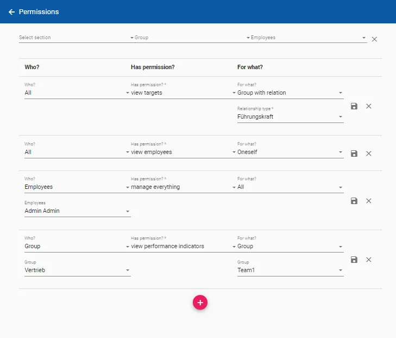Clear the filter row with the X icon

374,39
